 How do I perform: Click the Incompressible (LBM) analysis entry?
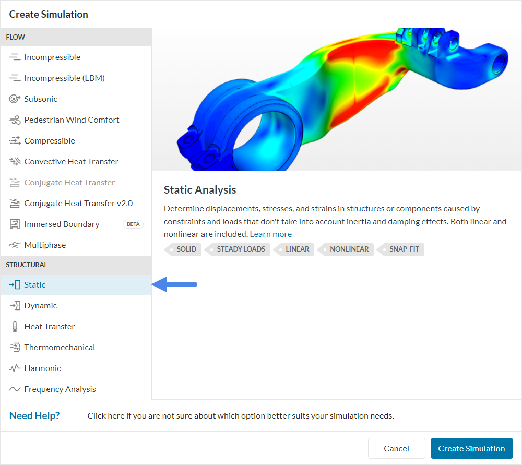pyautogui.click(x=65, y=78)
